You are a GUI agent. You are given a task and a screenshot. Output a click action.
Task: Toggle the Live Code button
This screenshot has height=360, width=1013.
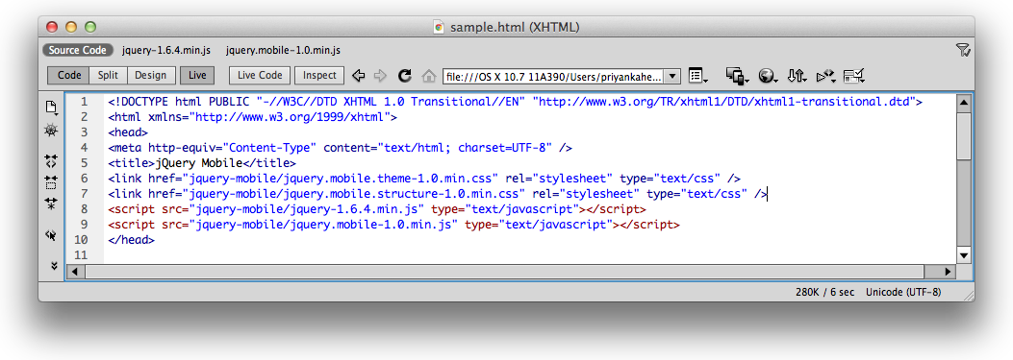(x=260, y=76)
